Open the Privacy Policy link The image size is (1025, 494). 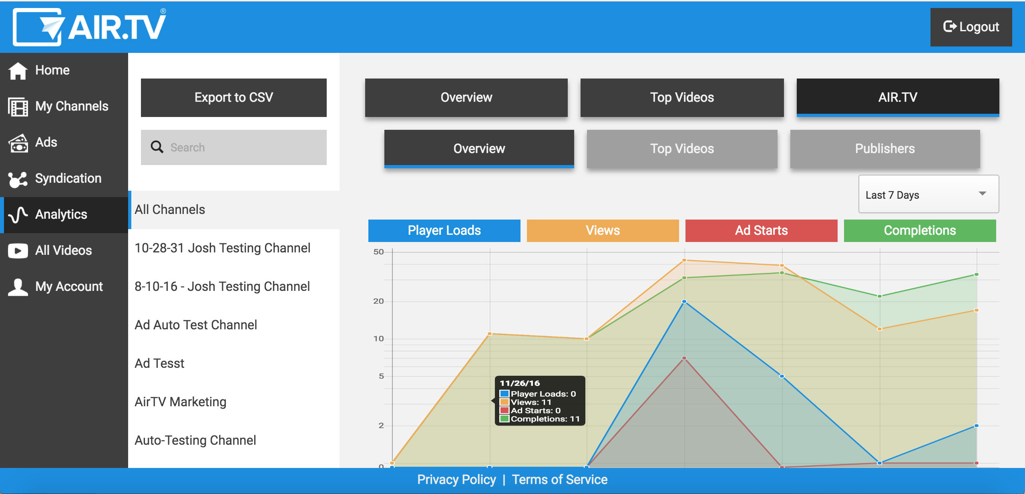coord(456,480)
